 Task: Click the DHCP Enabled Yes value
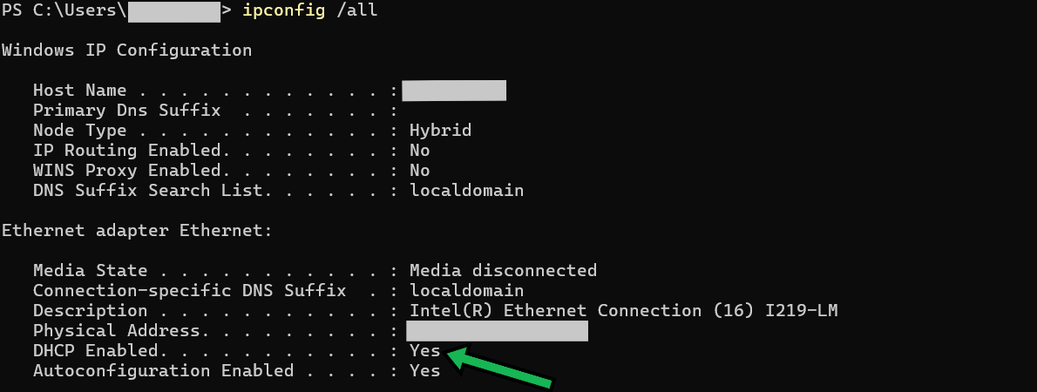tap(424, 350)
